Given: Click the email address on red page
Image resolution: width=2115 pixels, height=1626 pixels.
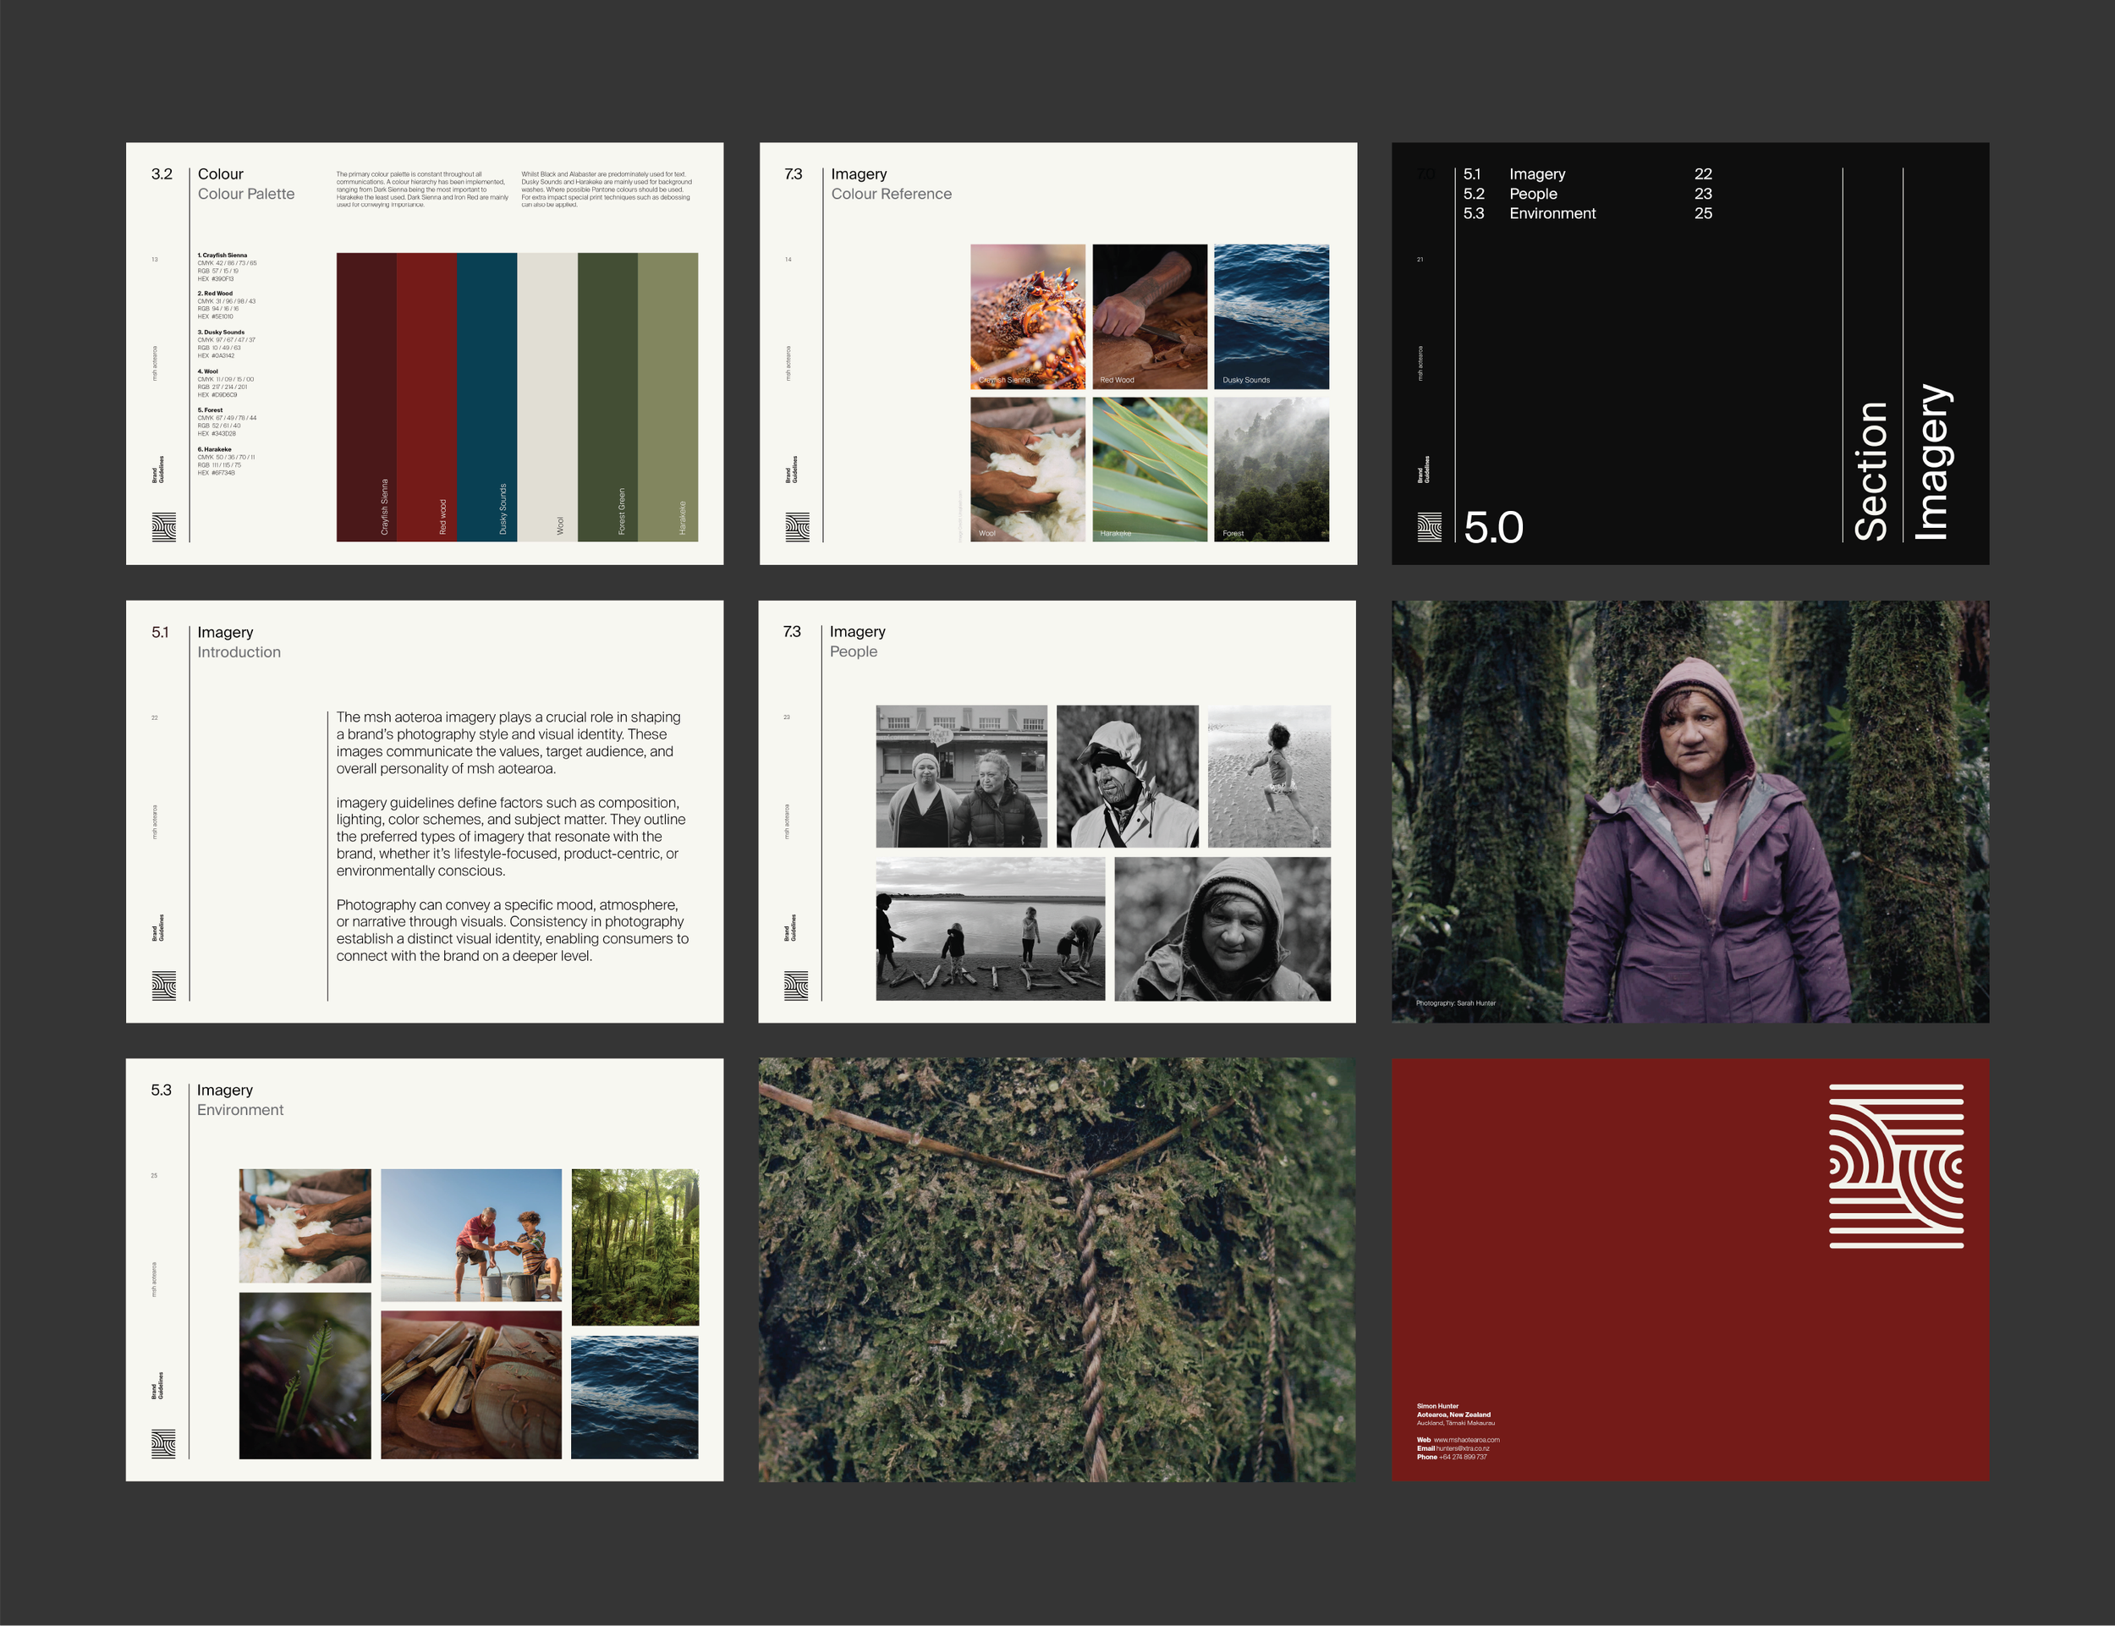Looking at the screenshot, I should pos(1462,1449).
